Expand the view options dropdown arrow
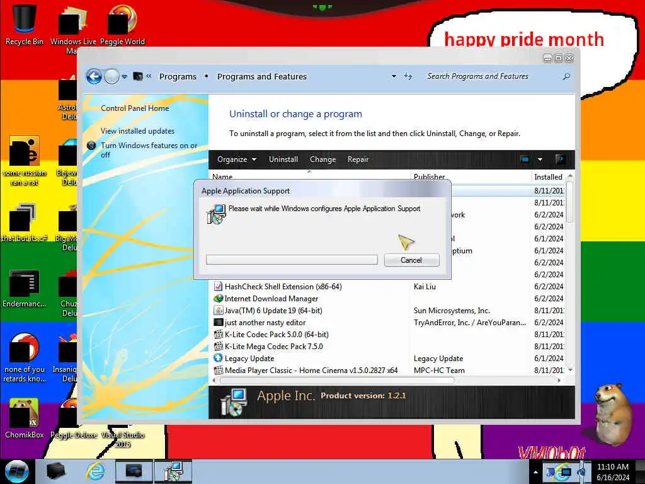The height and width of the screenshot is (484, 645). 540,159
